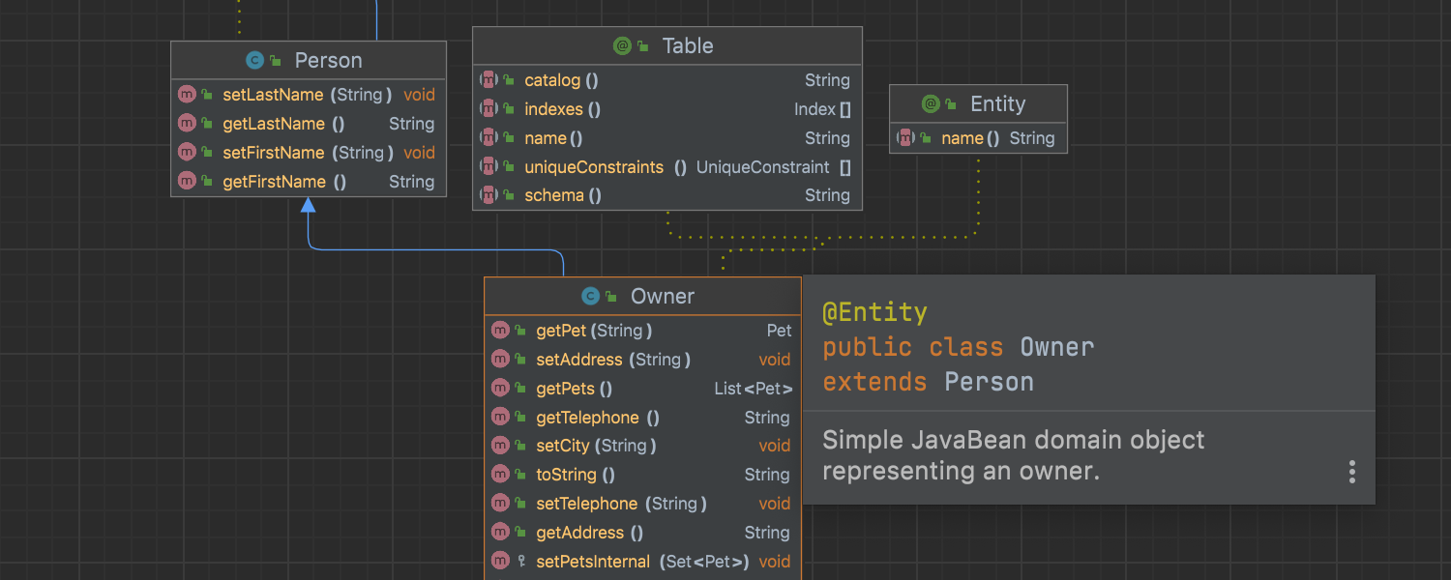The height and width of the screenshot is (580, 1451).
Task: Click method icon beside toString
Action: click(500, 475)
